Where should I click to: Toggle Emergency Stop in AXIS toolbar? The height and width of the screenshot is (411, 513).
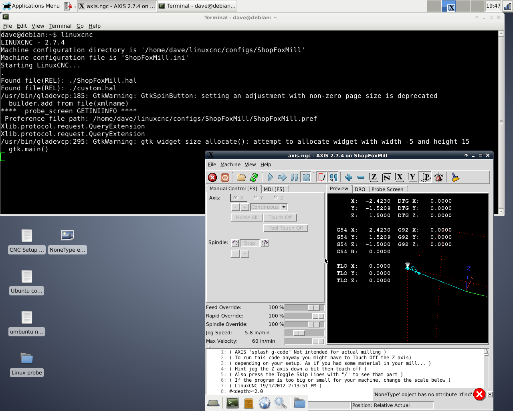coord(212,177)
